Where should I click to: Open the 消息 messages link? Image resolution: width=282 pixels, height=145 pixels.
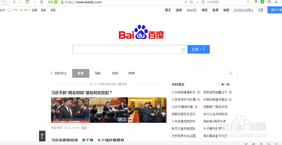coord(53,10)
